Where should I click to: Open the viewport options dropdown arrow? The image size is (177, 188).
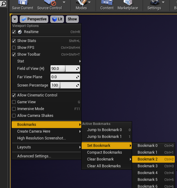coord(15,19)
